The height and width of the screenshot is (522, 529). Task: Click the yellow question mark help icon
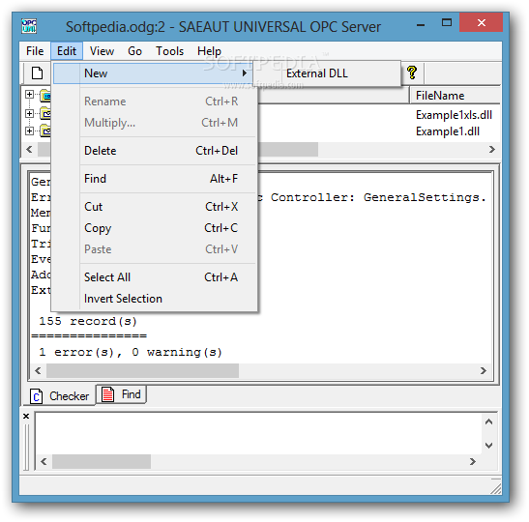[412, 72]
